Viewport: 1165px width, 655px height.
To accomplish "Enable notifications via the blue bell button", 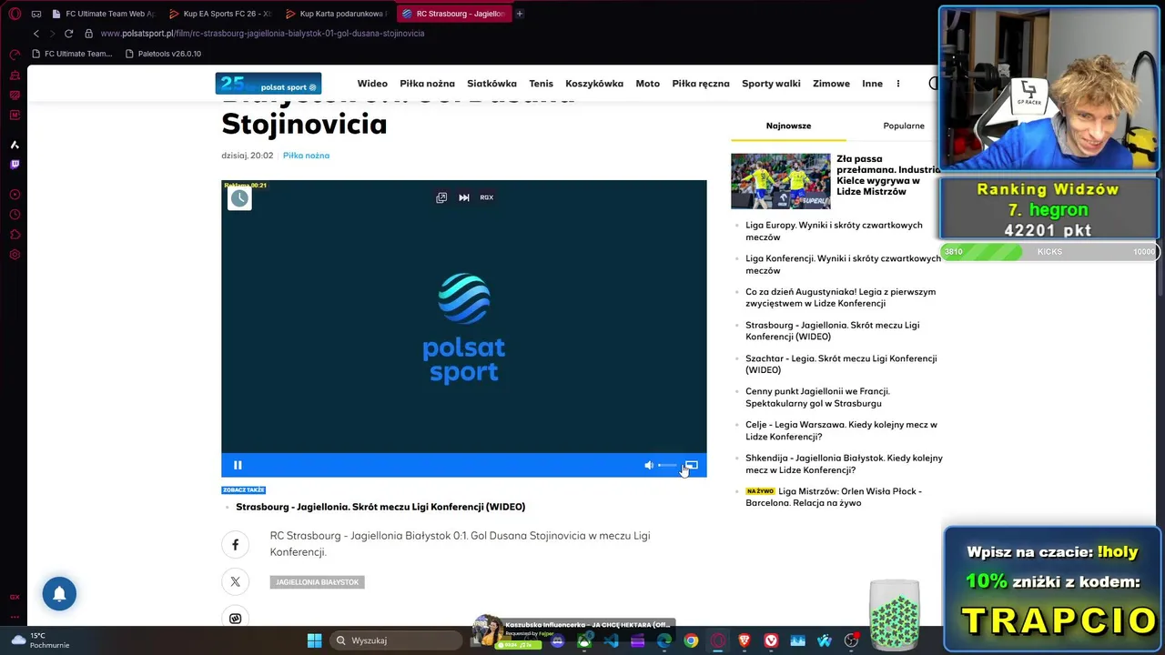I will 59,593.
